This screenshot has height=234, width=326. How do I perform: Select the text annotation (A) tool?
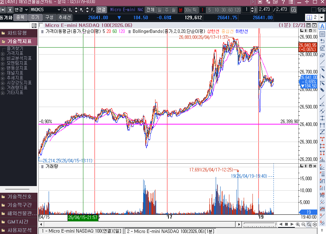[x=322, y=26]
